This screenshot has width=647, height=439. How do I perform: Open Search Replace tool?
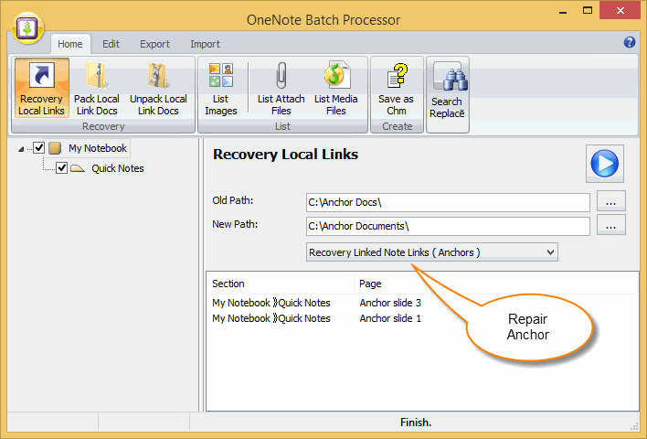(x=447, y=94)
